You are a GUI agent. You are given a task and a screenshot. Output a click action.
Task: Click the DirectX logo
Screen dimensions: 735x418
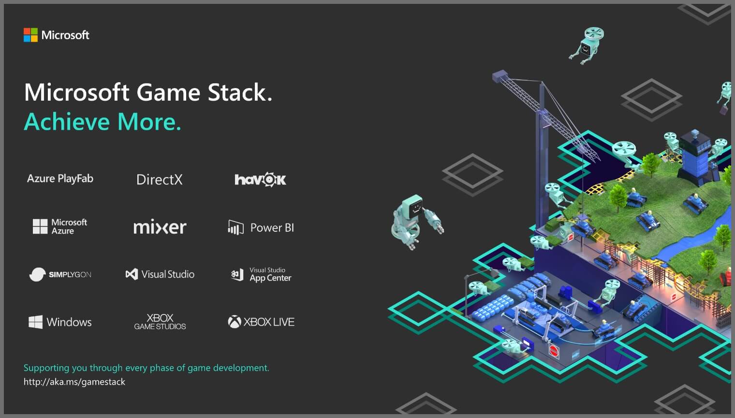click(160, 179)
